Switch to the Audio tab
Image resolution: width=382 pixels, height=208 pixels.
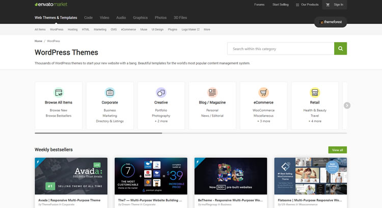pyautogui.click(x=121, y=18)
